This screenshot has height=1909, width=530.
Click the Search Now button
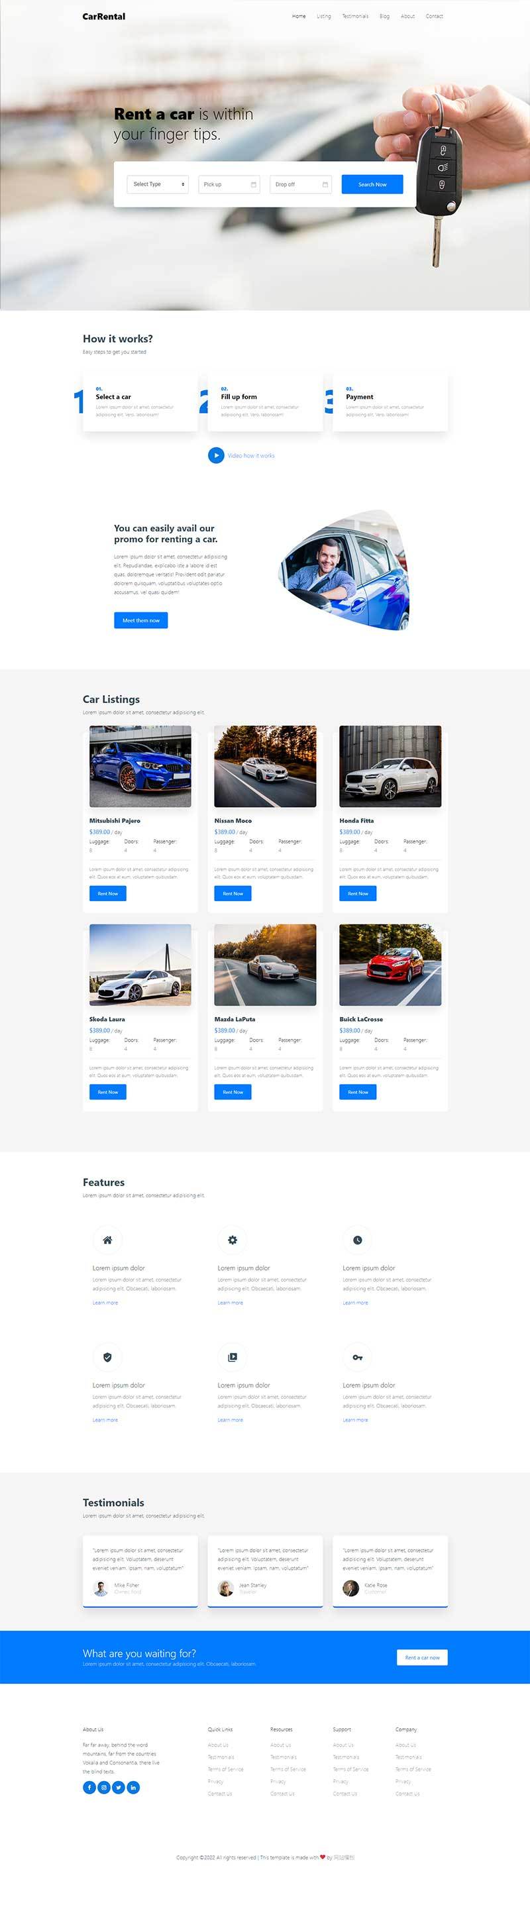click(372, 184)
